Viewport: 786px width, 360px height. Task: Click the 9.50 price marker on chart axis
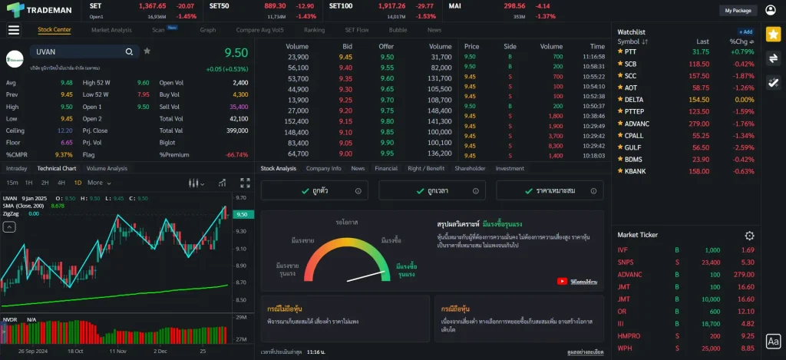(x=244, y=215)
